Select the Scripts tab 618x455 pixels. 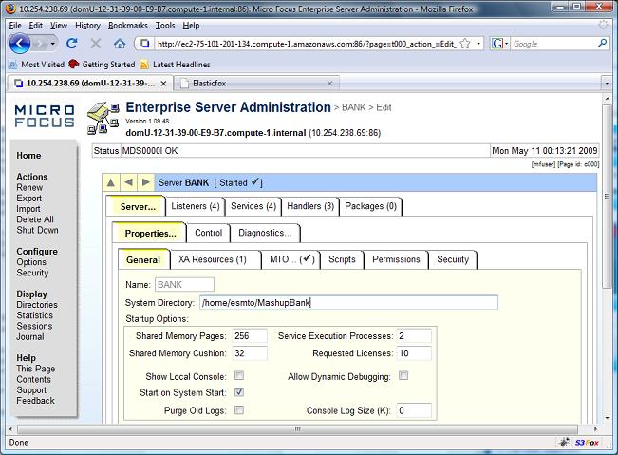click(x=342, y=259)
